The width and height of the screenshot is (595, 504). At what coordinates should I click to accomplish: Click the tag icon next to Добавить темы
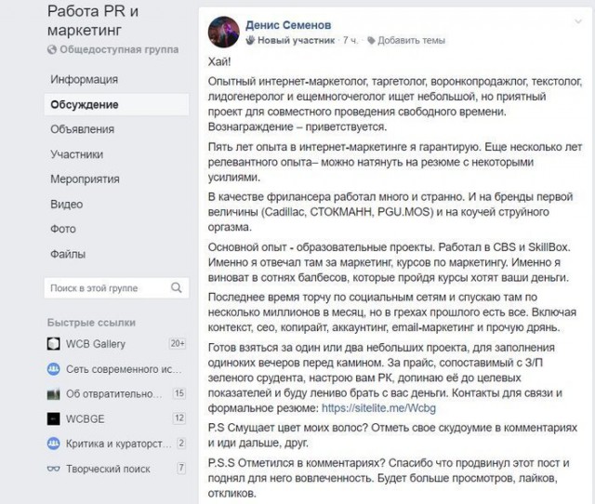(372, 41)
